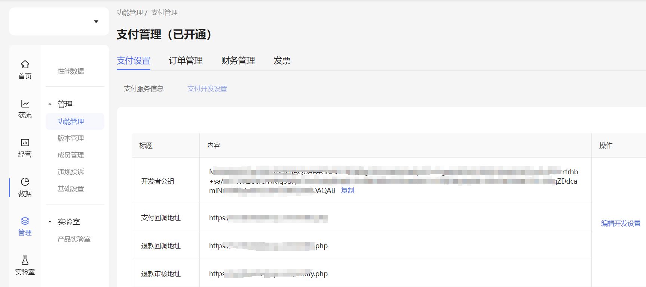Copy the developer public key via 复制

tap(347, 190)
